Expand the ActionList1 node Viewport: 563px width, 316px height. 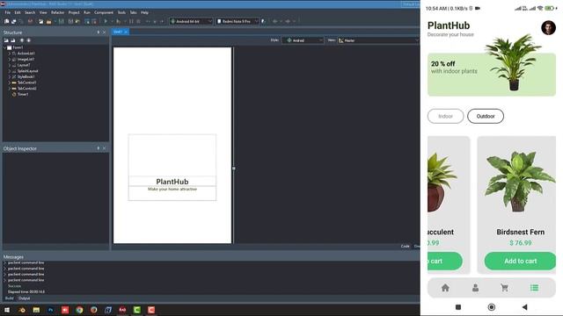(x=10, y=54)
